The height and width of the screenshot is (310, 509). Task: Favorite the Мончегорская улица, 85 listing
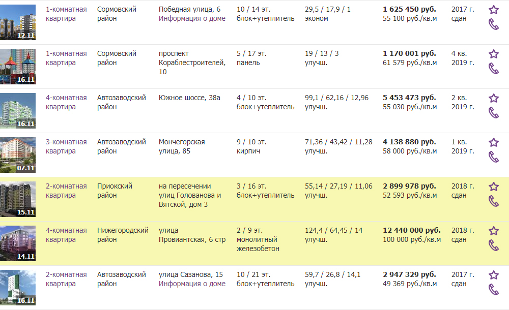pos(493,142)
